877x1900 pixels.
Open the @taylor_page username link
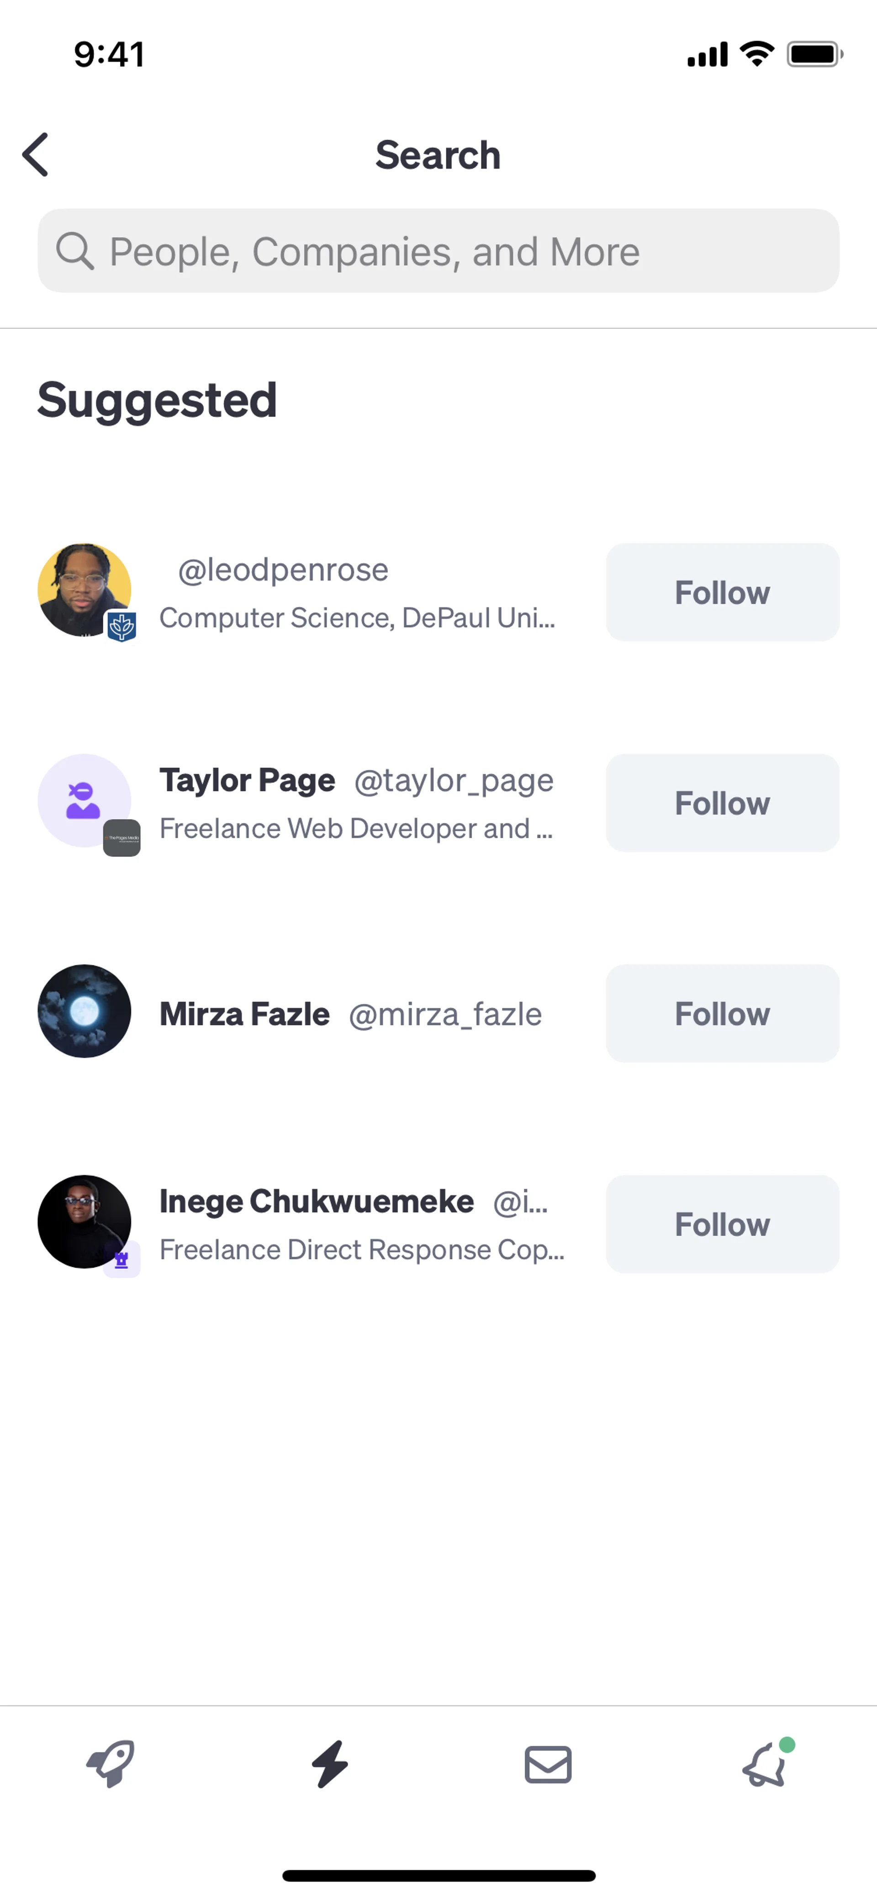tap(453, 780)
